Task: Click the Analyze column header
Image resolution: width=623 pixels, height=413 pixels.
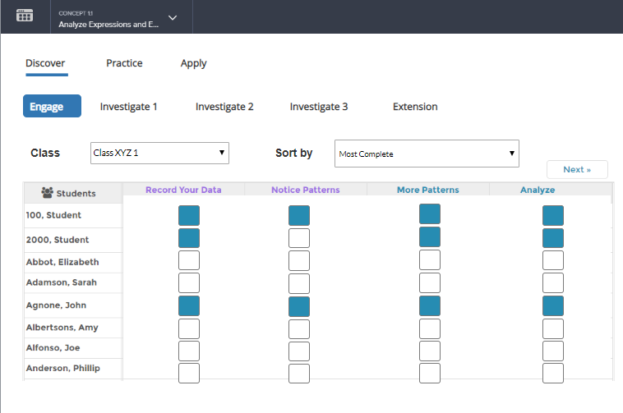Action: 538,190
